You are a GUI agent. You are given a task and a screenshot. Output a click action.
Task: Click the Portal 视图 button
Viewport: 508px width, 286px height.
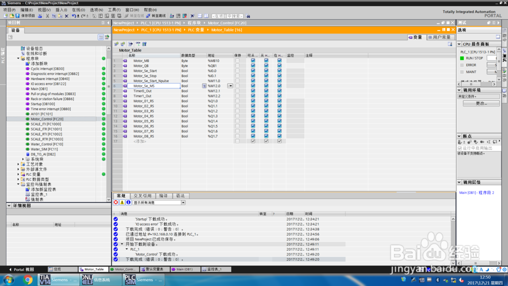[x=22, y=269]
